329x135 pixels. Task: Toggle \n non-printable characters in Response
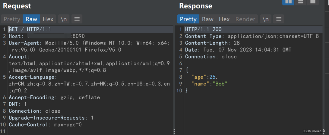click(x=265, y=19)
